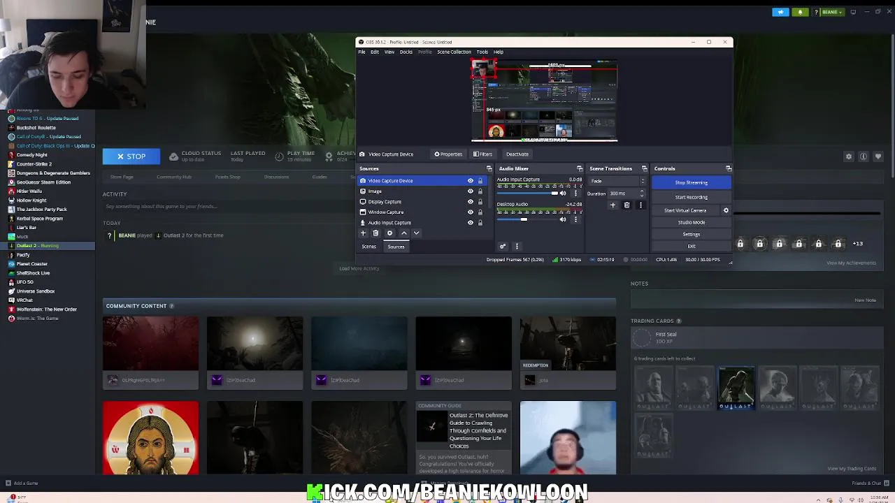Favorite the game with the heart icon
The image size is (895, 503).
878,156
